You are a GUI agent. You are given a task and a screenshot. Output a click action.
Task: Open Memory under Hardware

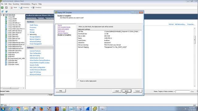32,30
